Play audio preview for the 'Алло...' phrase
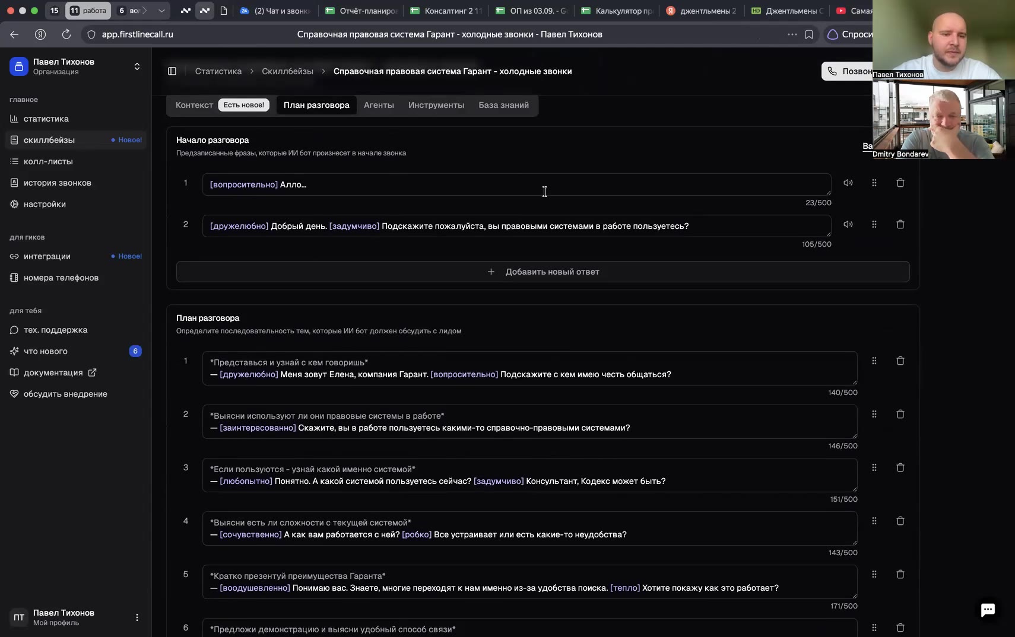Screen dimensions: 1015x637 (848, 183)
